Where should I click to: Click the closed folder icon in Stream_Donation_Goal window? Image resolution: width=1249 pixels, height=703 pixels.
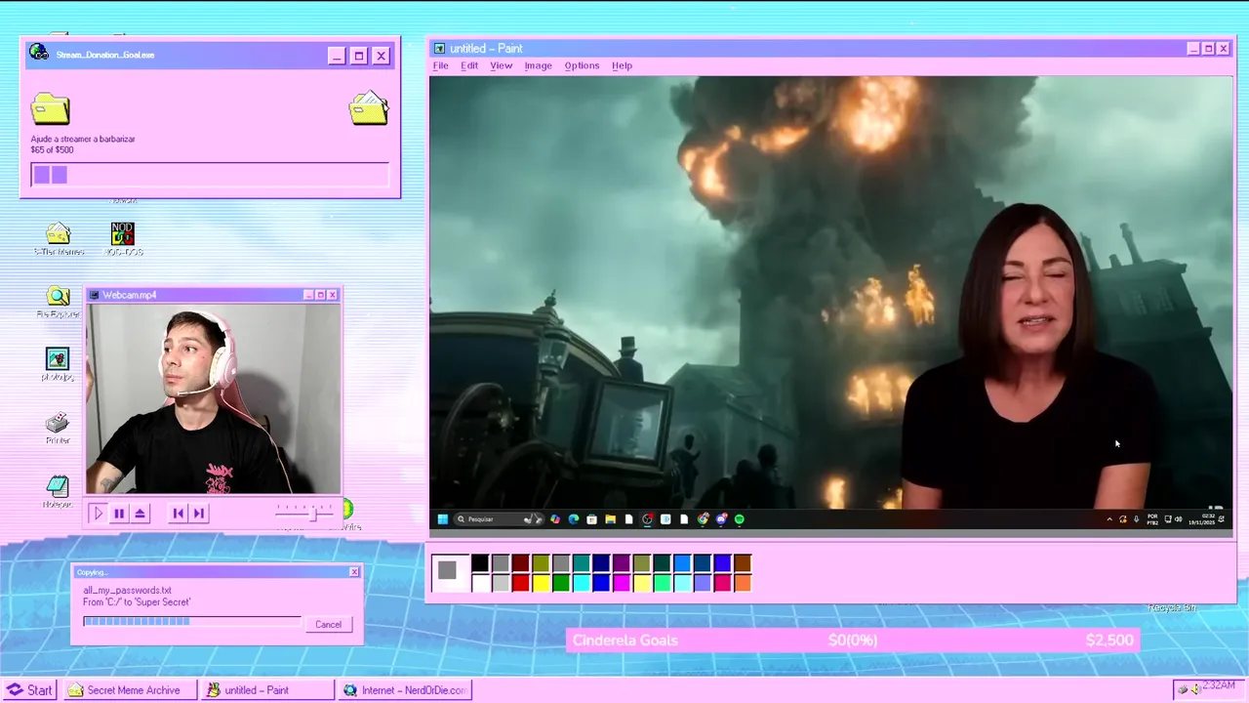[x=50, y=108]
